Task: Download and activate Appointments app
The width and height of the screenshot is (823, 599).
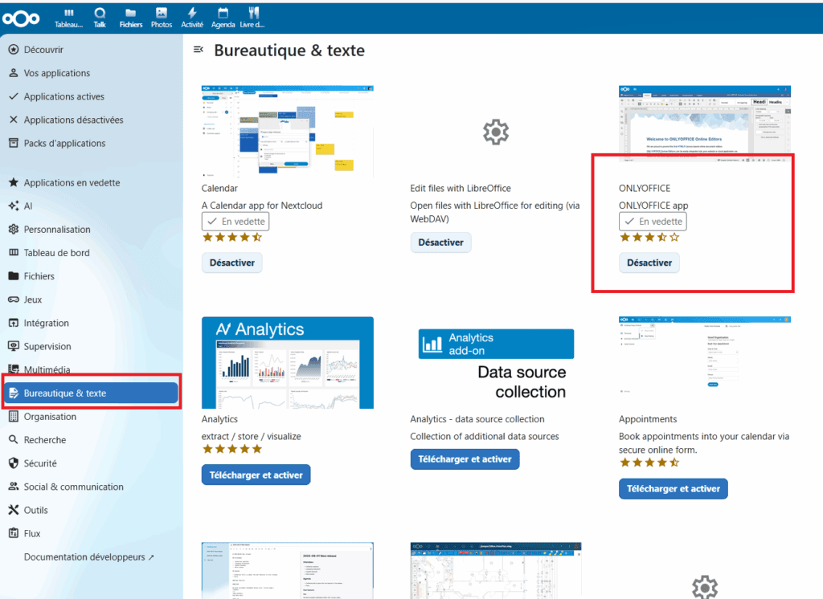Action: (673, 488)
